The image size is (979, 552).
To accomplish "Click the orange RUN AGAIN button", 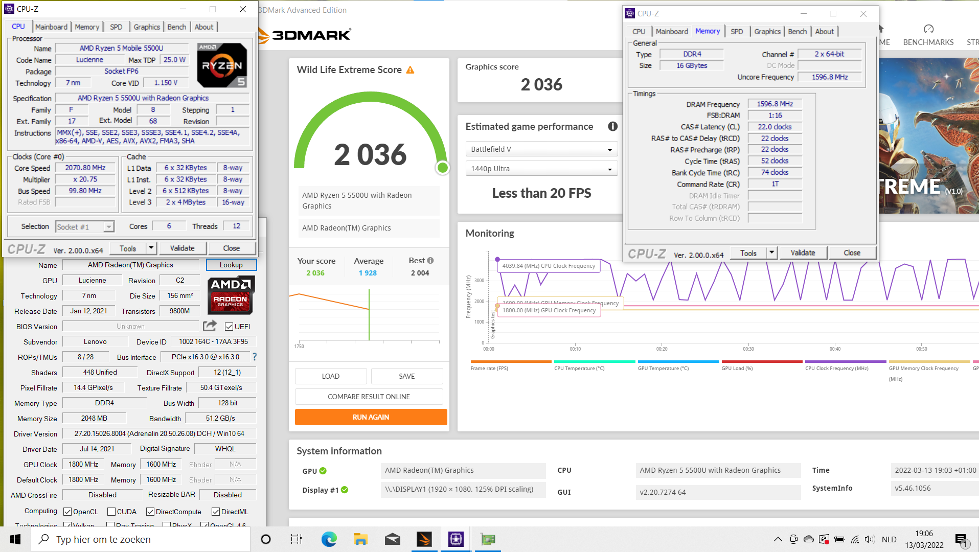I will point(371,417).
